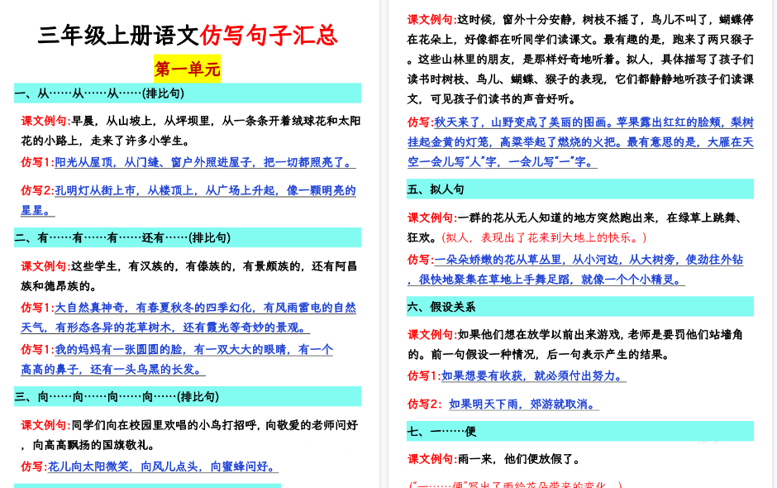
Task: Select the first 课文例句 label in left column
Action: 42,121
